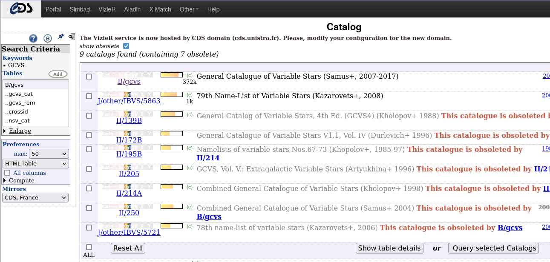Click the green (c) icon for B/gcvs
Viewport: 550px width, 262px height.
[190, 75]
